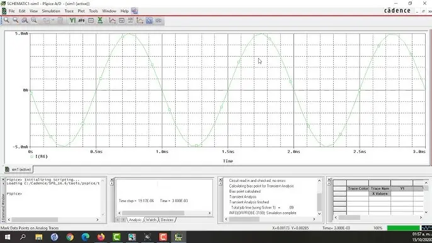Click down arrow of cursor table scrollbar
Viewport: 432px width, 243px height.
pyautogui.click(x=426, y=212)
